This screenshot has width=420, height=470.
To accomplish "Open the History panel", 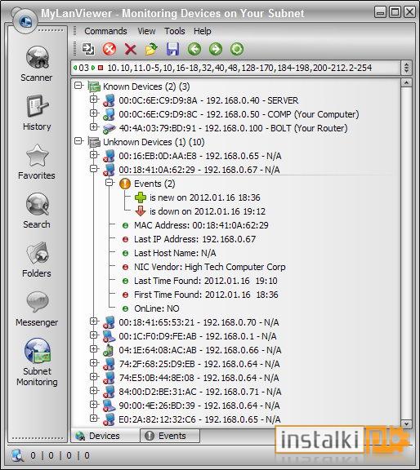I will click(x=37, y=113).
